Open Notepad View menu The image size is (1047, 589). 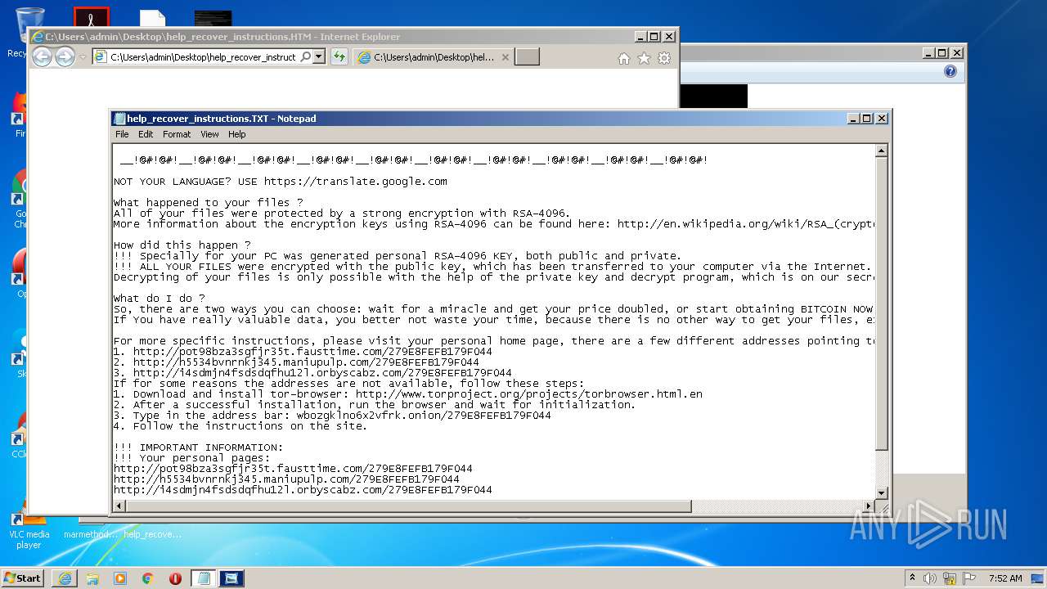tap(209, 134)
